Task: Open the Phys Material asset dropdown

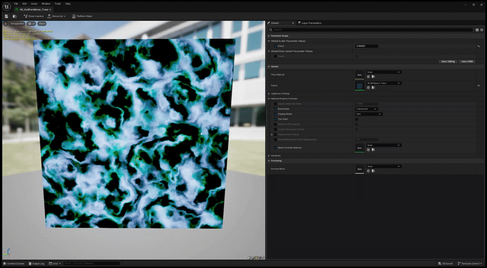Action: 384,72
